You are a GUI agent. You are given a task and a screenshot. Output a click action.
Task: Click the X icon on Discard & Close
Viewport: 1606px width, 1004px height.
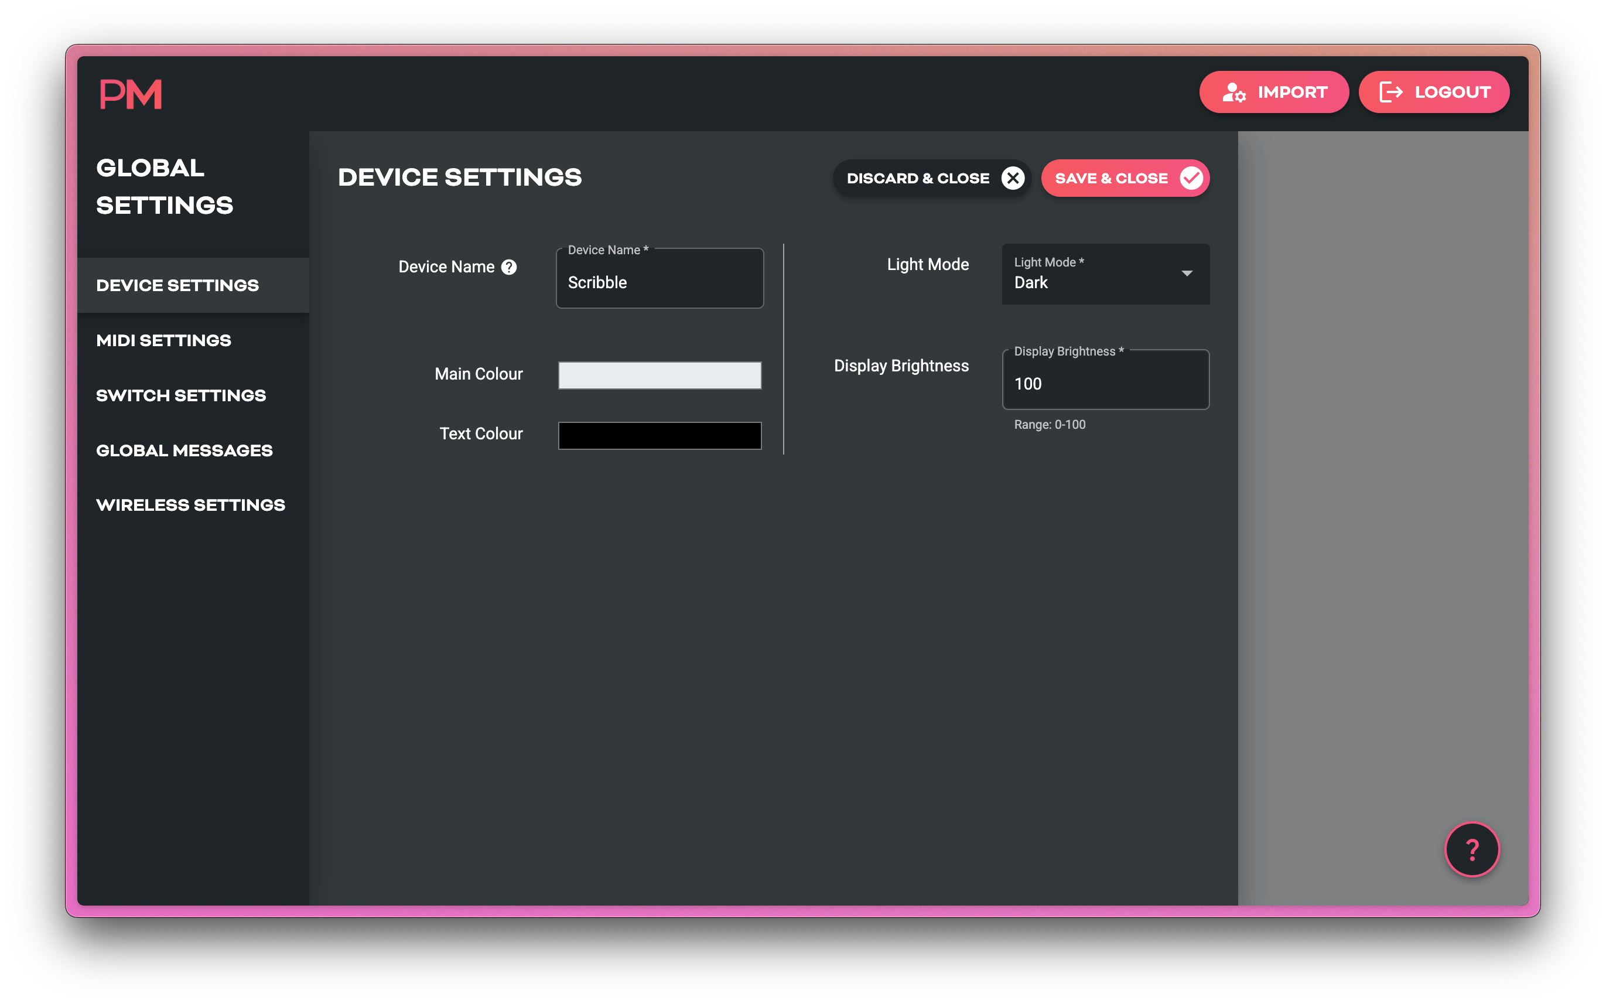[x=1012, y=178]
